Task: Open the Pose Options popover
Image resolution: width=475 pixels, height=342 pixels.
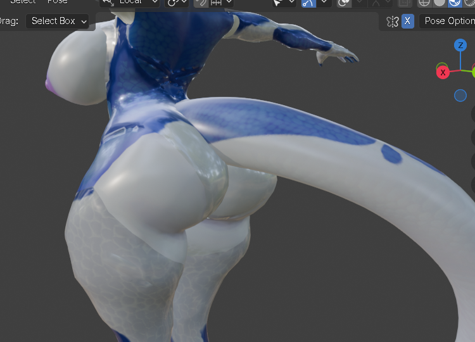Action: 447,21
